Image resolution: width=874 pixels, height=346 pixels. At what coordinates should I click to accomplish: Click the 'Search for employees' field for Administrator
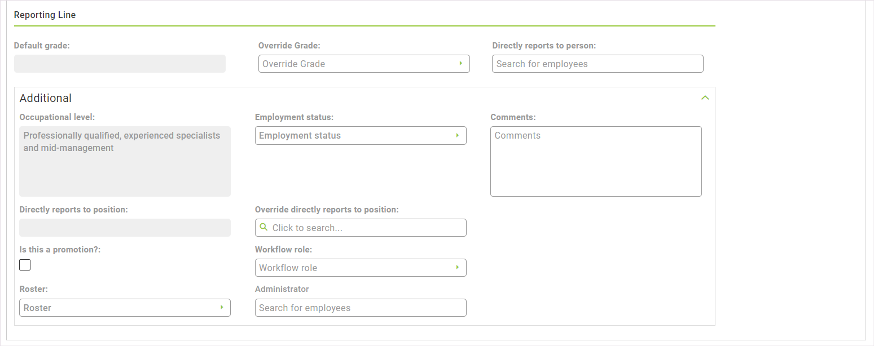point(361,308)
